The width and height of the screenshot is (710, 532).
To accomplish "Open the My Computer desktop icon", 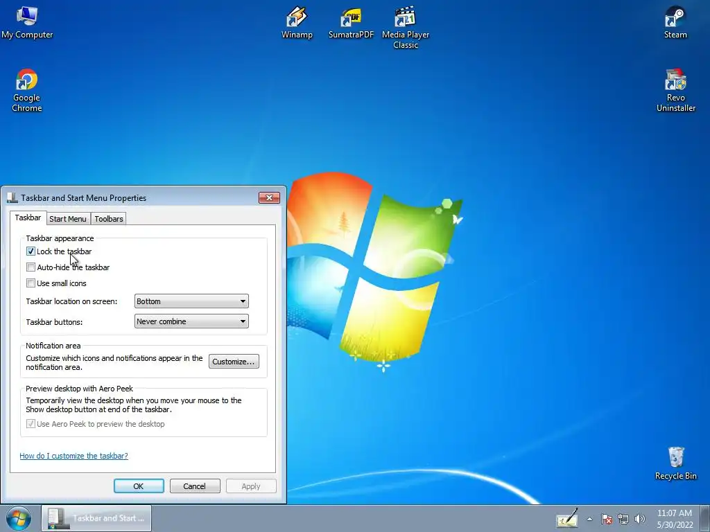I will pos(27,22).
